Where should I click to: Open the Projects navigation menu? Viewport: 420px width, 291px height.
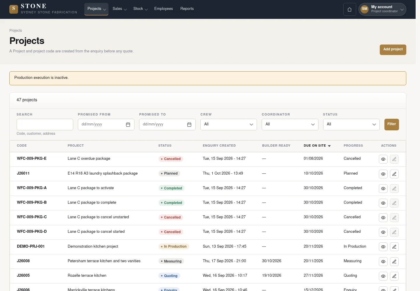[x=97, y=9]
